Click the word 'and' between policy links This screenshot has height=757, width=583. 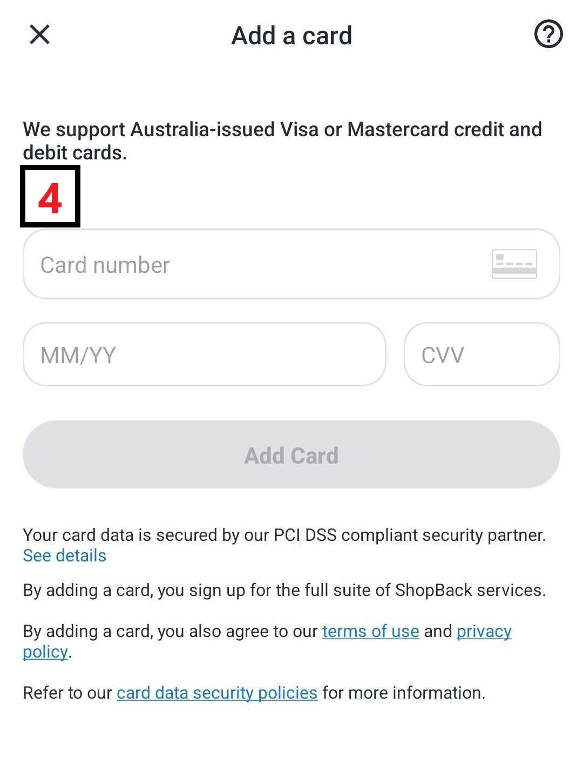438,631
